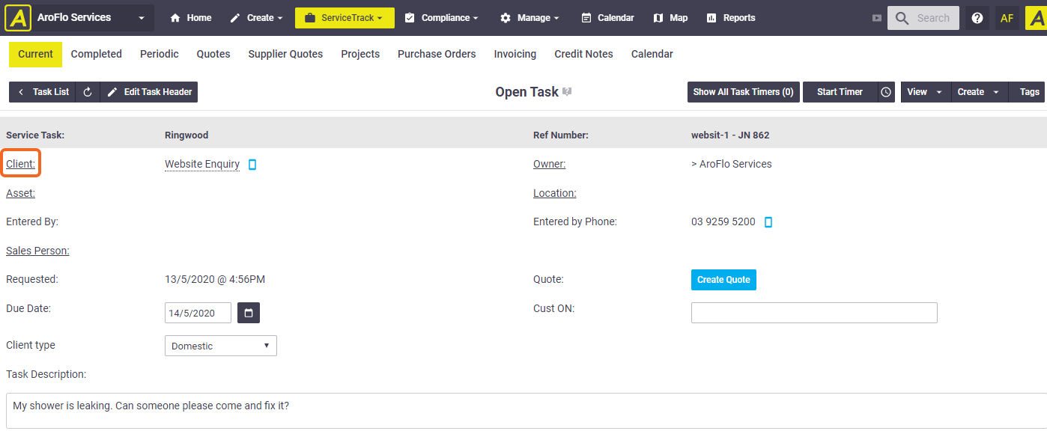
Task: Click the > AroFlo Services owner value
Action: pos(732,164)
